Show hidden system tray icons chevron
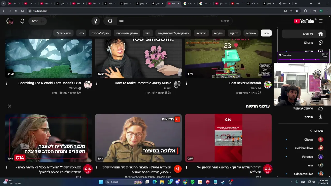Viewport: 331px width, 186px height. tap(291, 182)
